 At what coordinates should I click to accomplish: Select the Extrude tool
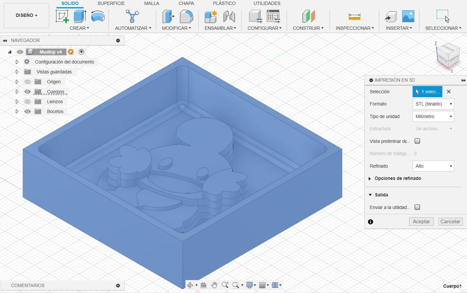point(80,16)
